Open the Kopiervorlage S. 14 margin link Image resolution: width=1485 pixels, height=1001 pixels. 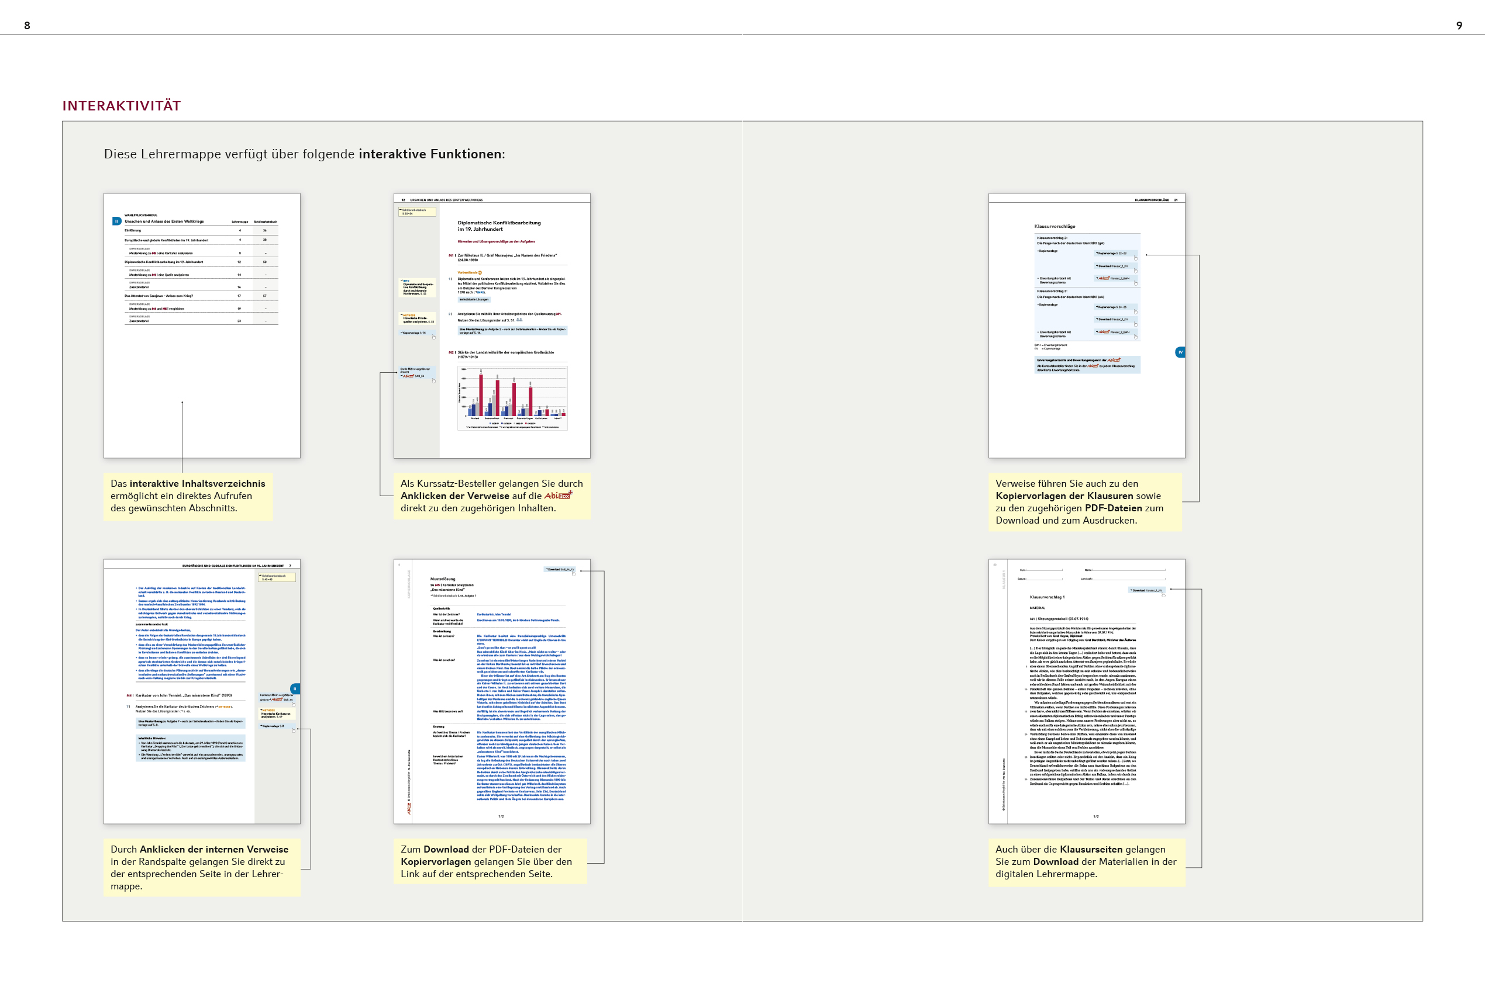(x=414, y=332)
